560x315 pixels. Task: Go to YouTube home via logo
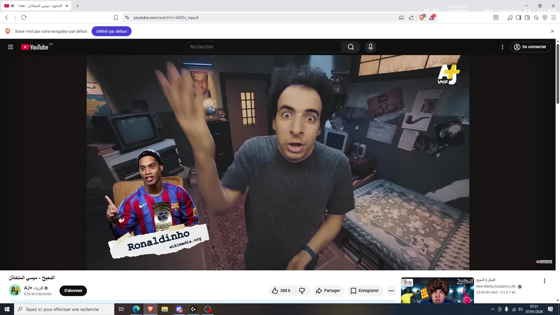(35, 47)
